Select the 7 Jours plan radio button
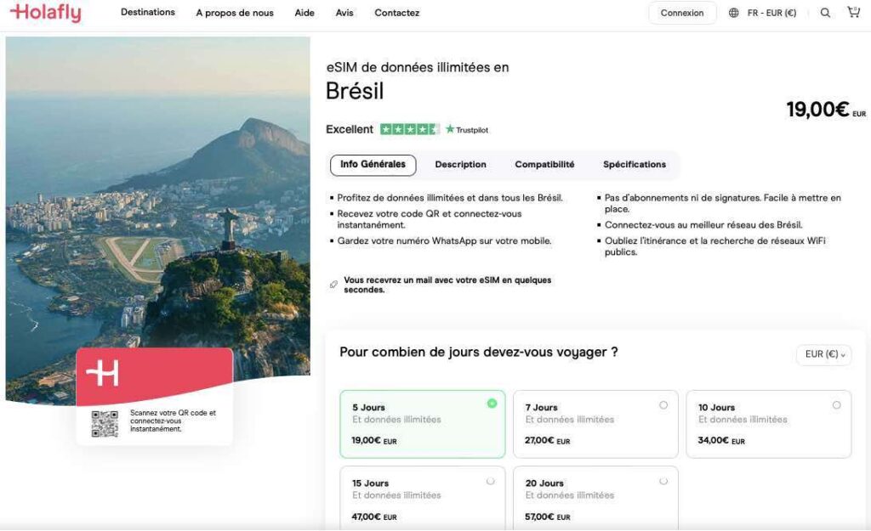Image resolution: width=871 pixels, height=531 pixels. pyautogui.click(x=663, y=405)
